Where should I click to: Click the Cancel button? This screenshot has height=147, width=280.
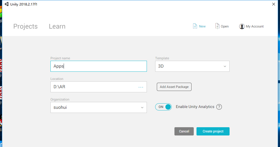(x=184, y=131)
